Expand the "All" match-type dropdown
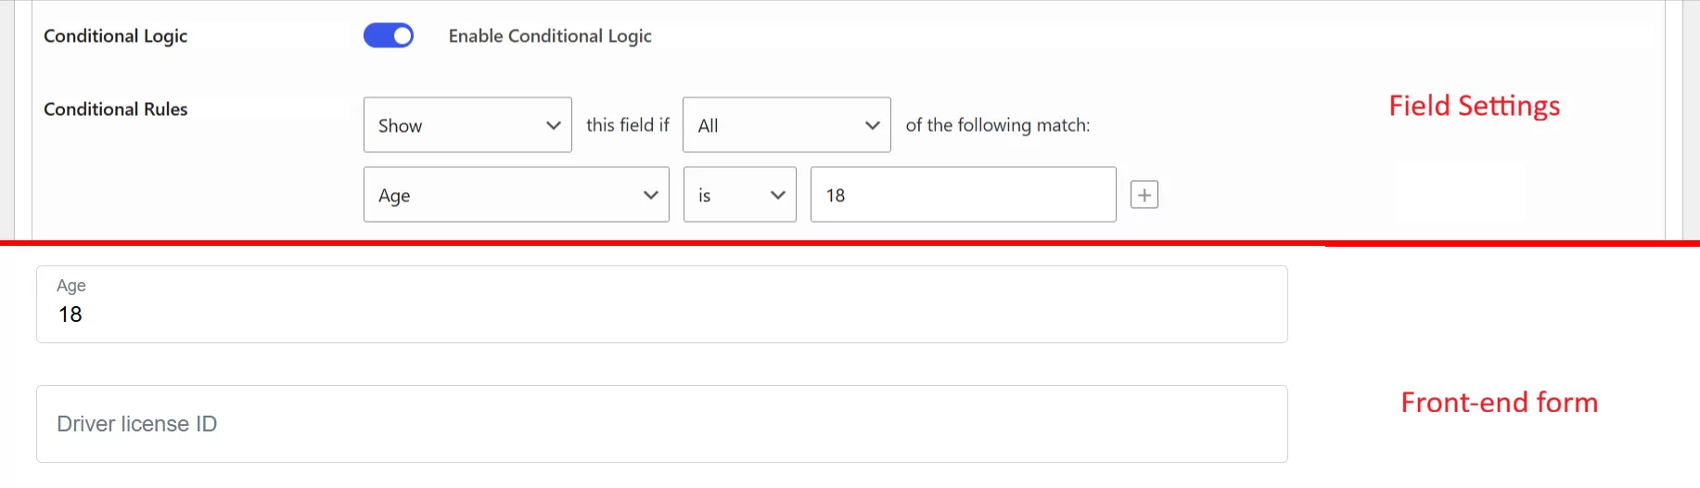Viewport: 1700px width, 488px height. (786, 125)
